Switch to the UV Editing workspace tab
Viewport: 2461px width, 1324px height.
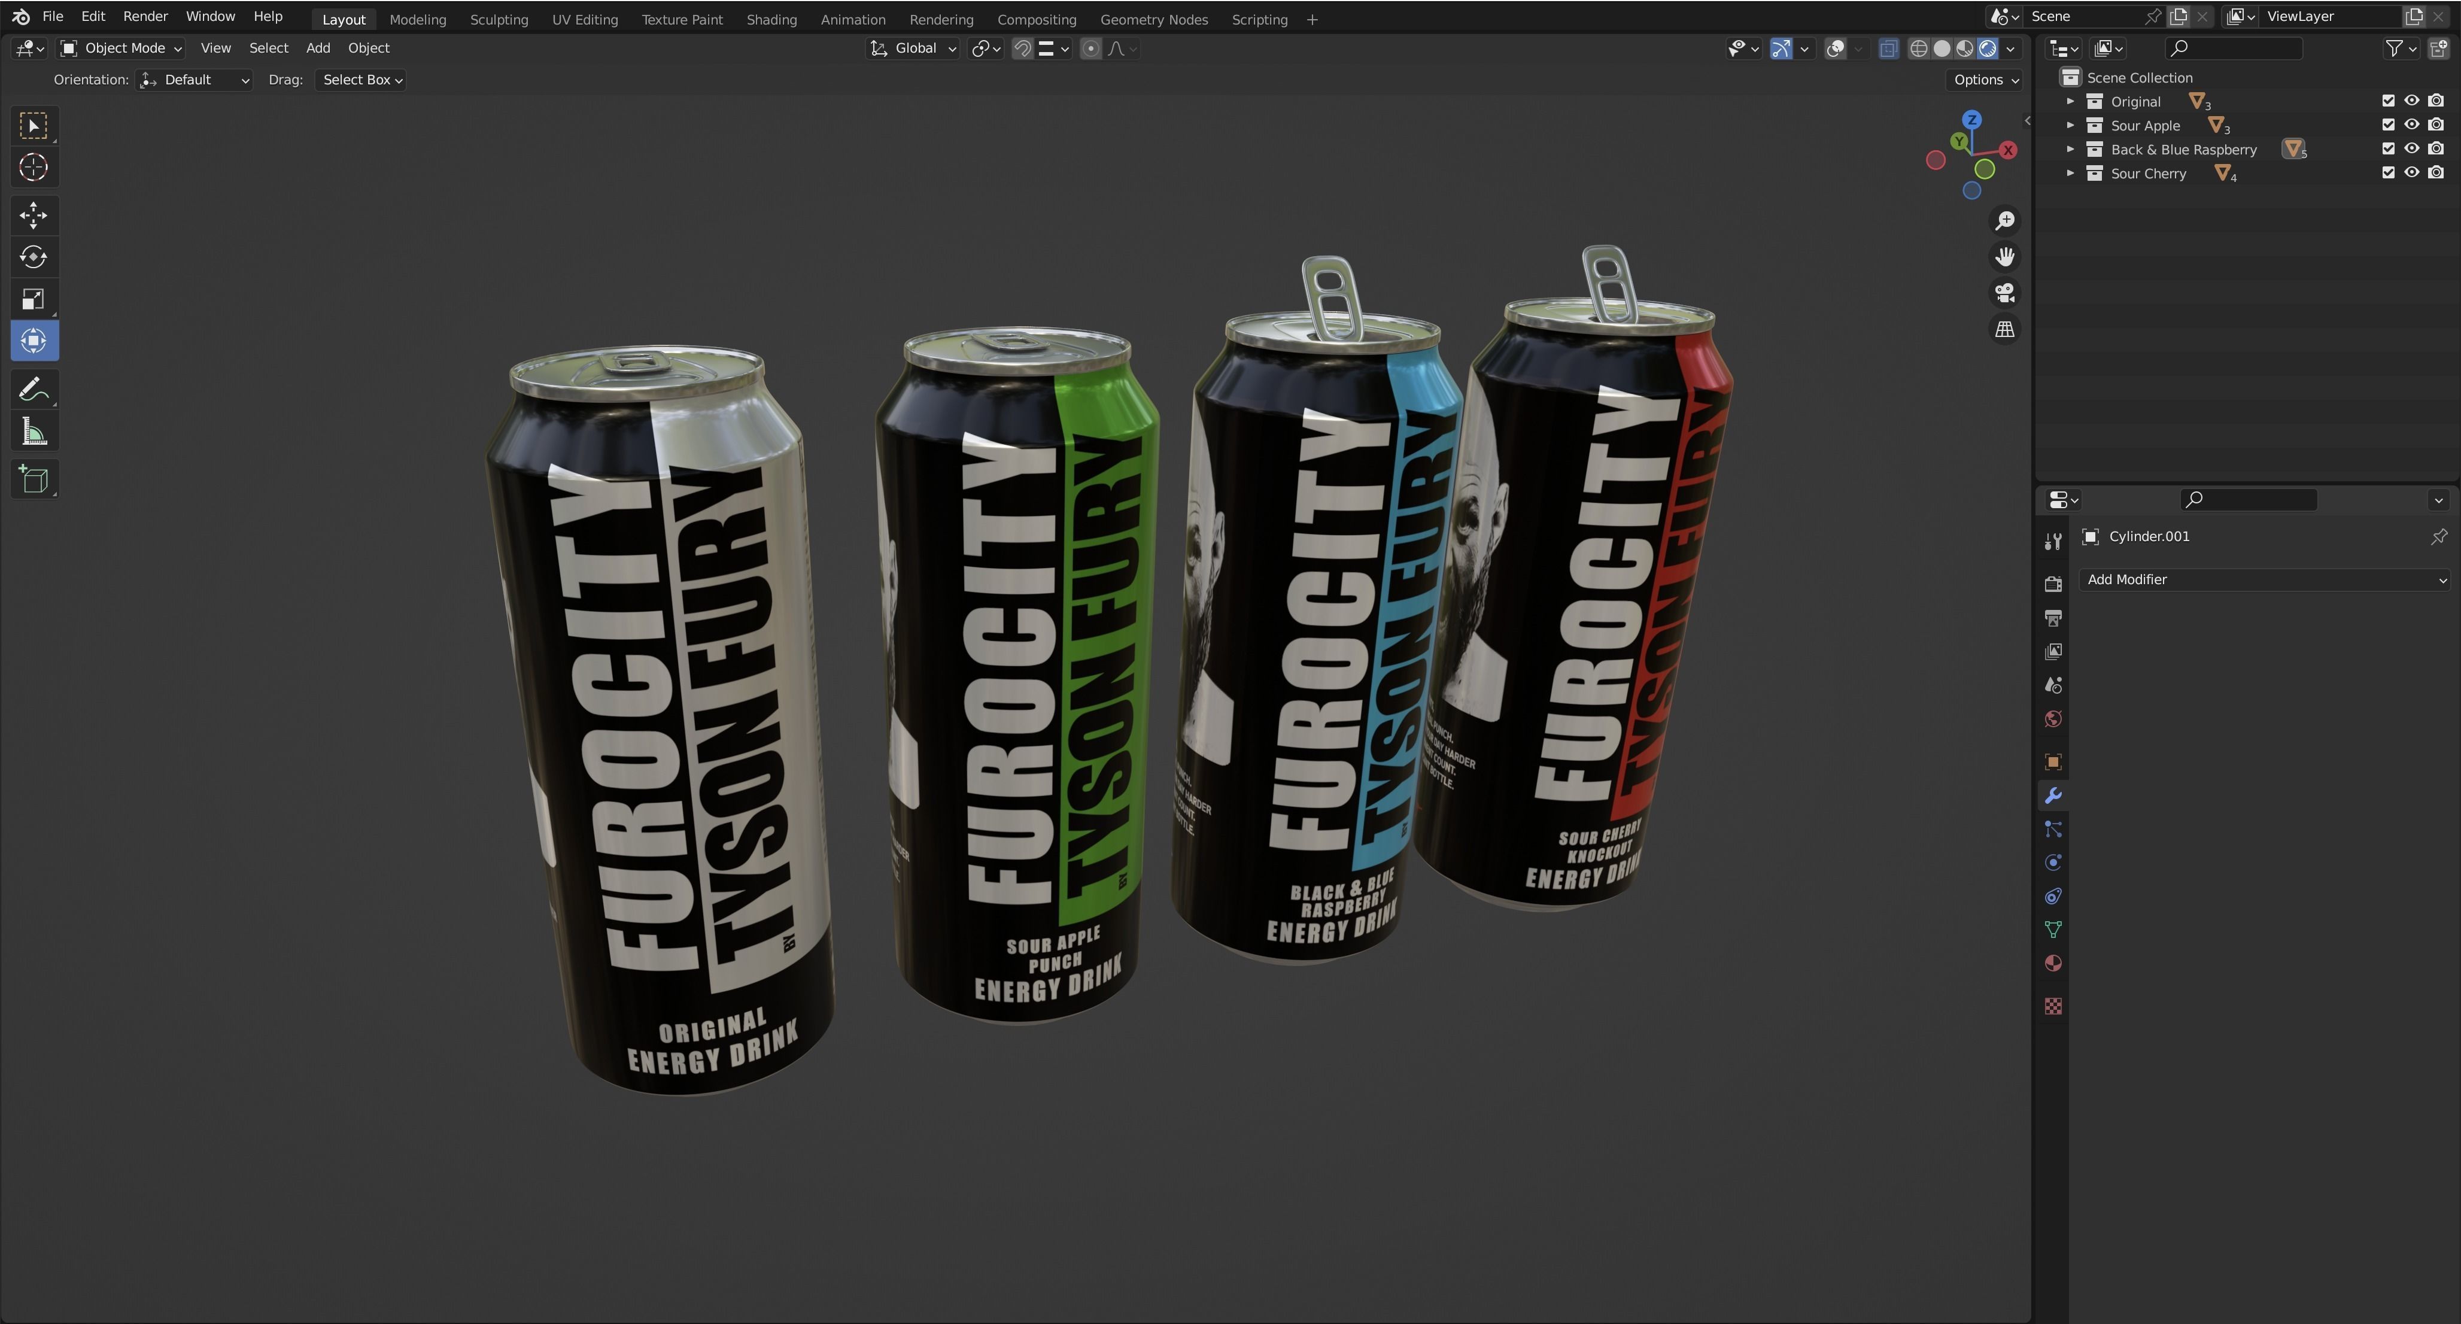pos(585,19)
